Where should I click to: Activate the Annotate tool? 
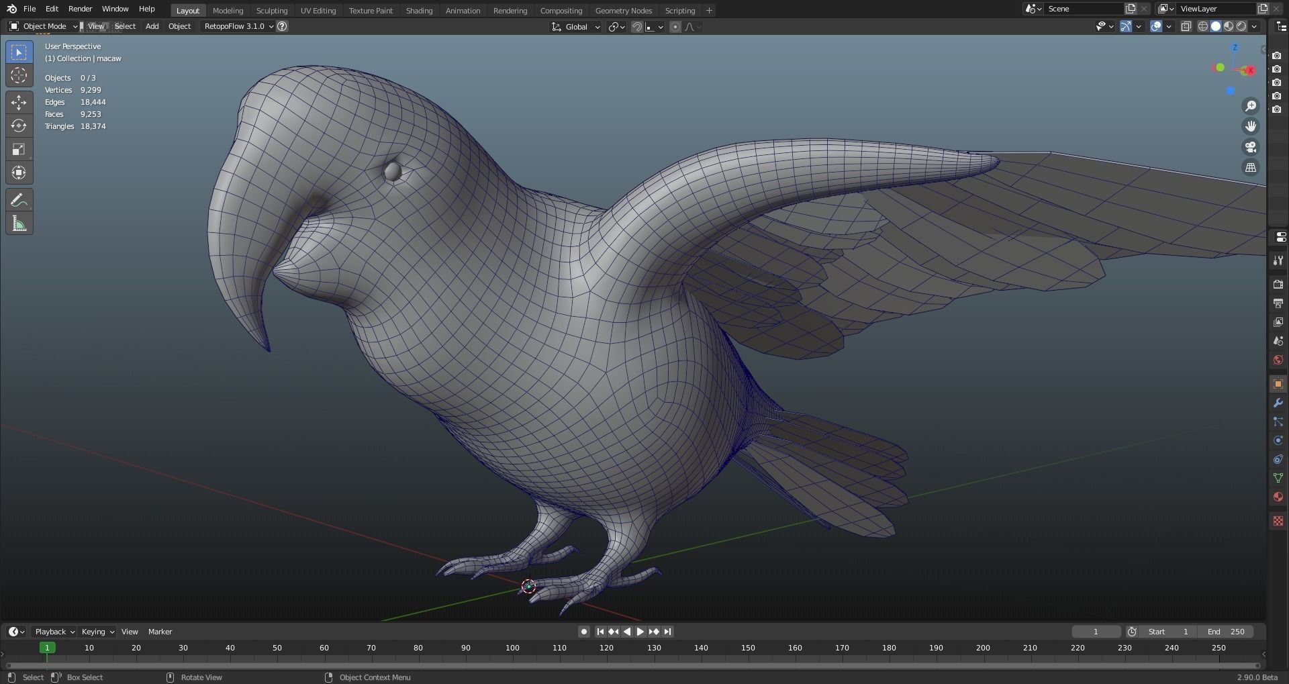(19, 200)
